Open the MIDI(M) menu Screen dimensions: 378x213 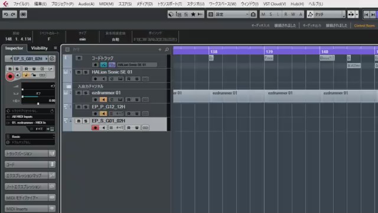(x=106, y=4)
